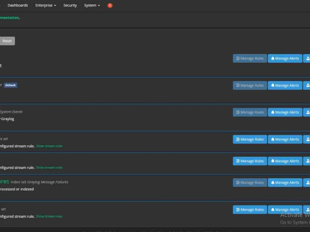
Task: Click the Reset button
Action: coord(7,41)
